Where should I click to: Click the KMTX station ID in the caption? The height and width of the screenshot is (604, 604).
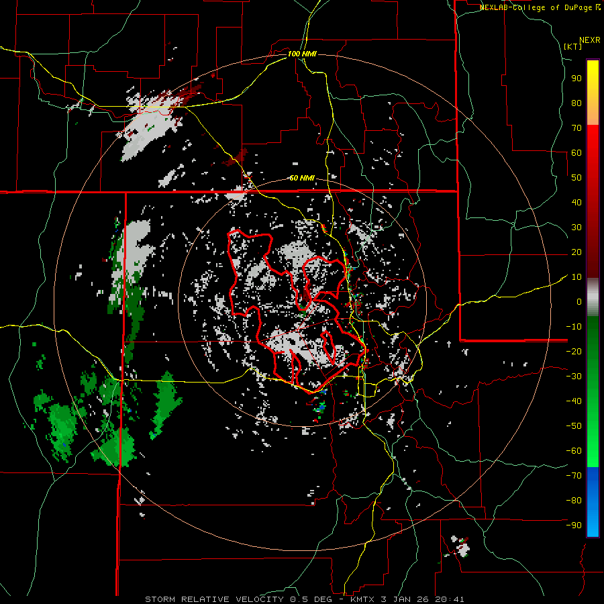(x=362, y=599)
